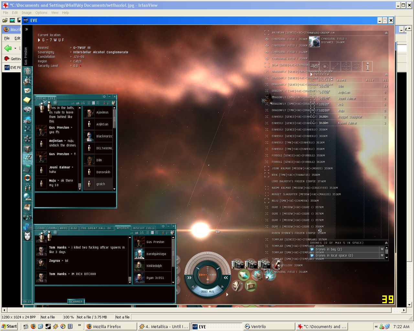Click the Firefox back arrow button

point(8,48)
